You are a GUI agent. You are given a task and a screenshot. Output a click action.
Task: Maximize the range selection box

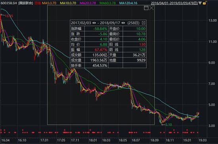tap(146, 8)
